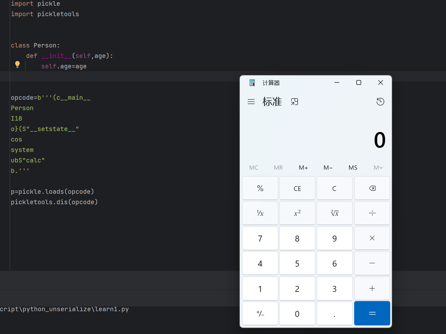
Task: Maximize the calculator window
Action: pyautogui.click(x=359, y=83)
